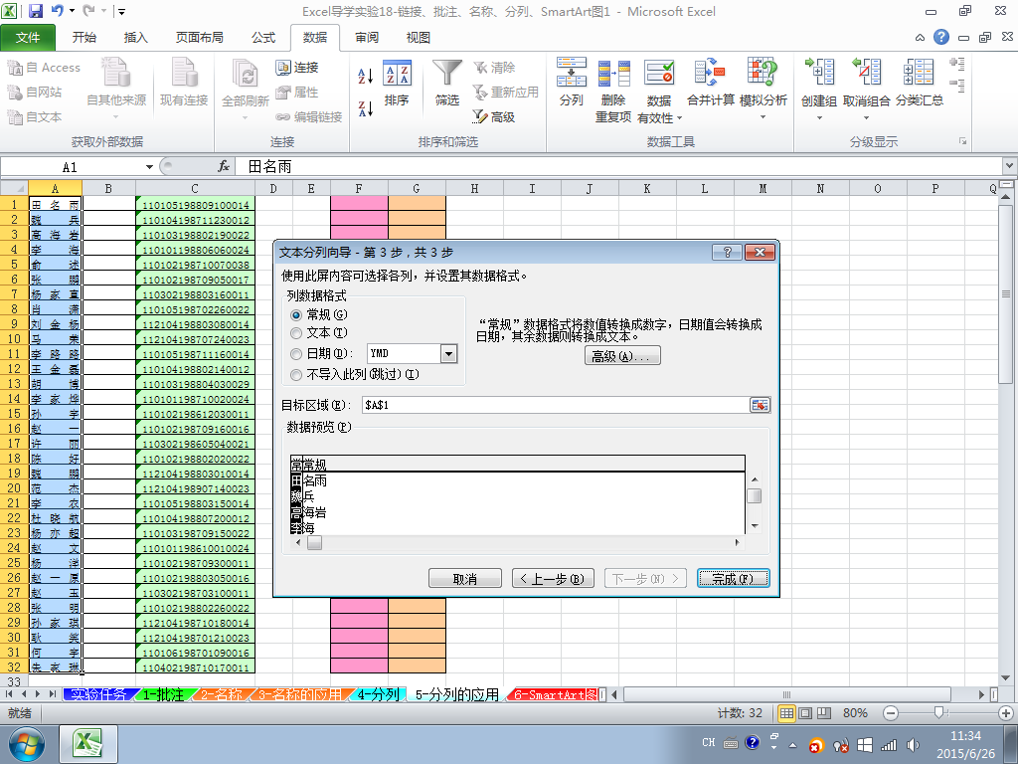Click the data preview horizontal scrollbar thumb

pyautogui.click(x=314, y=542)
